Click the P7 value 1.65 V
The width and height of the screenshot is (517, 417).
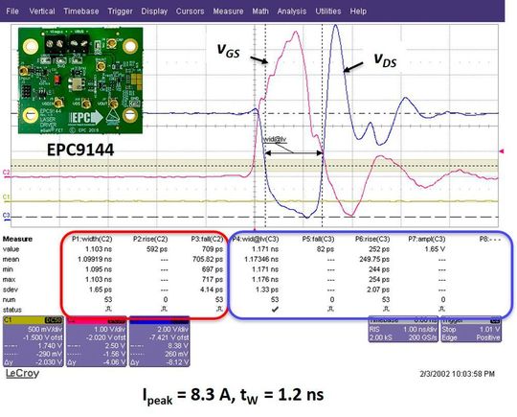click(435, 249)
